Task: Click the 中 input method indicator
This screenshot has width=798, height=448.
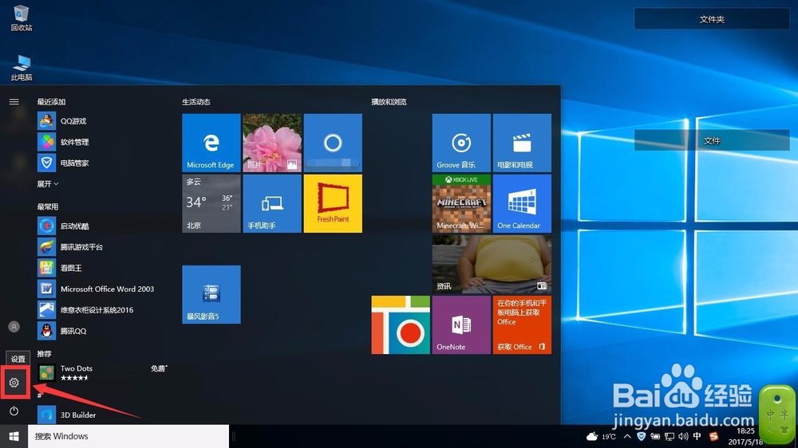Action: pyautogui.click(x=697, y=436)
